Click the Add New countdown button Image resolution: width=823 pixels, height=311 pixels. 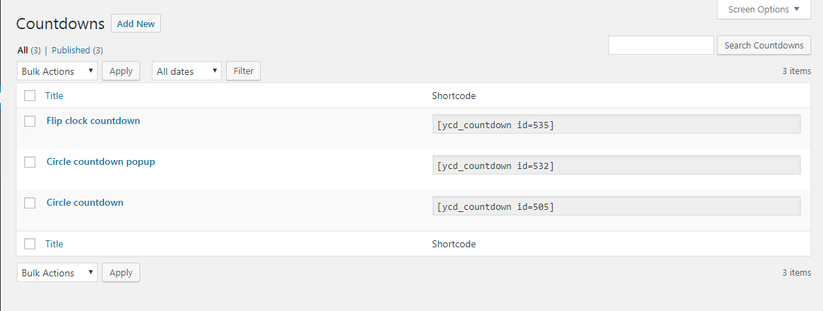tap(136, 24)
